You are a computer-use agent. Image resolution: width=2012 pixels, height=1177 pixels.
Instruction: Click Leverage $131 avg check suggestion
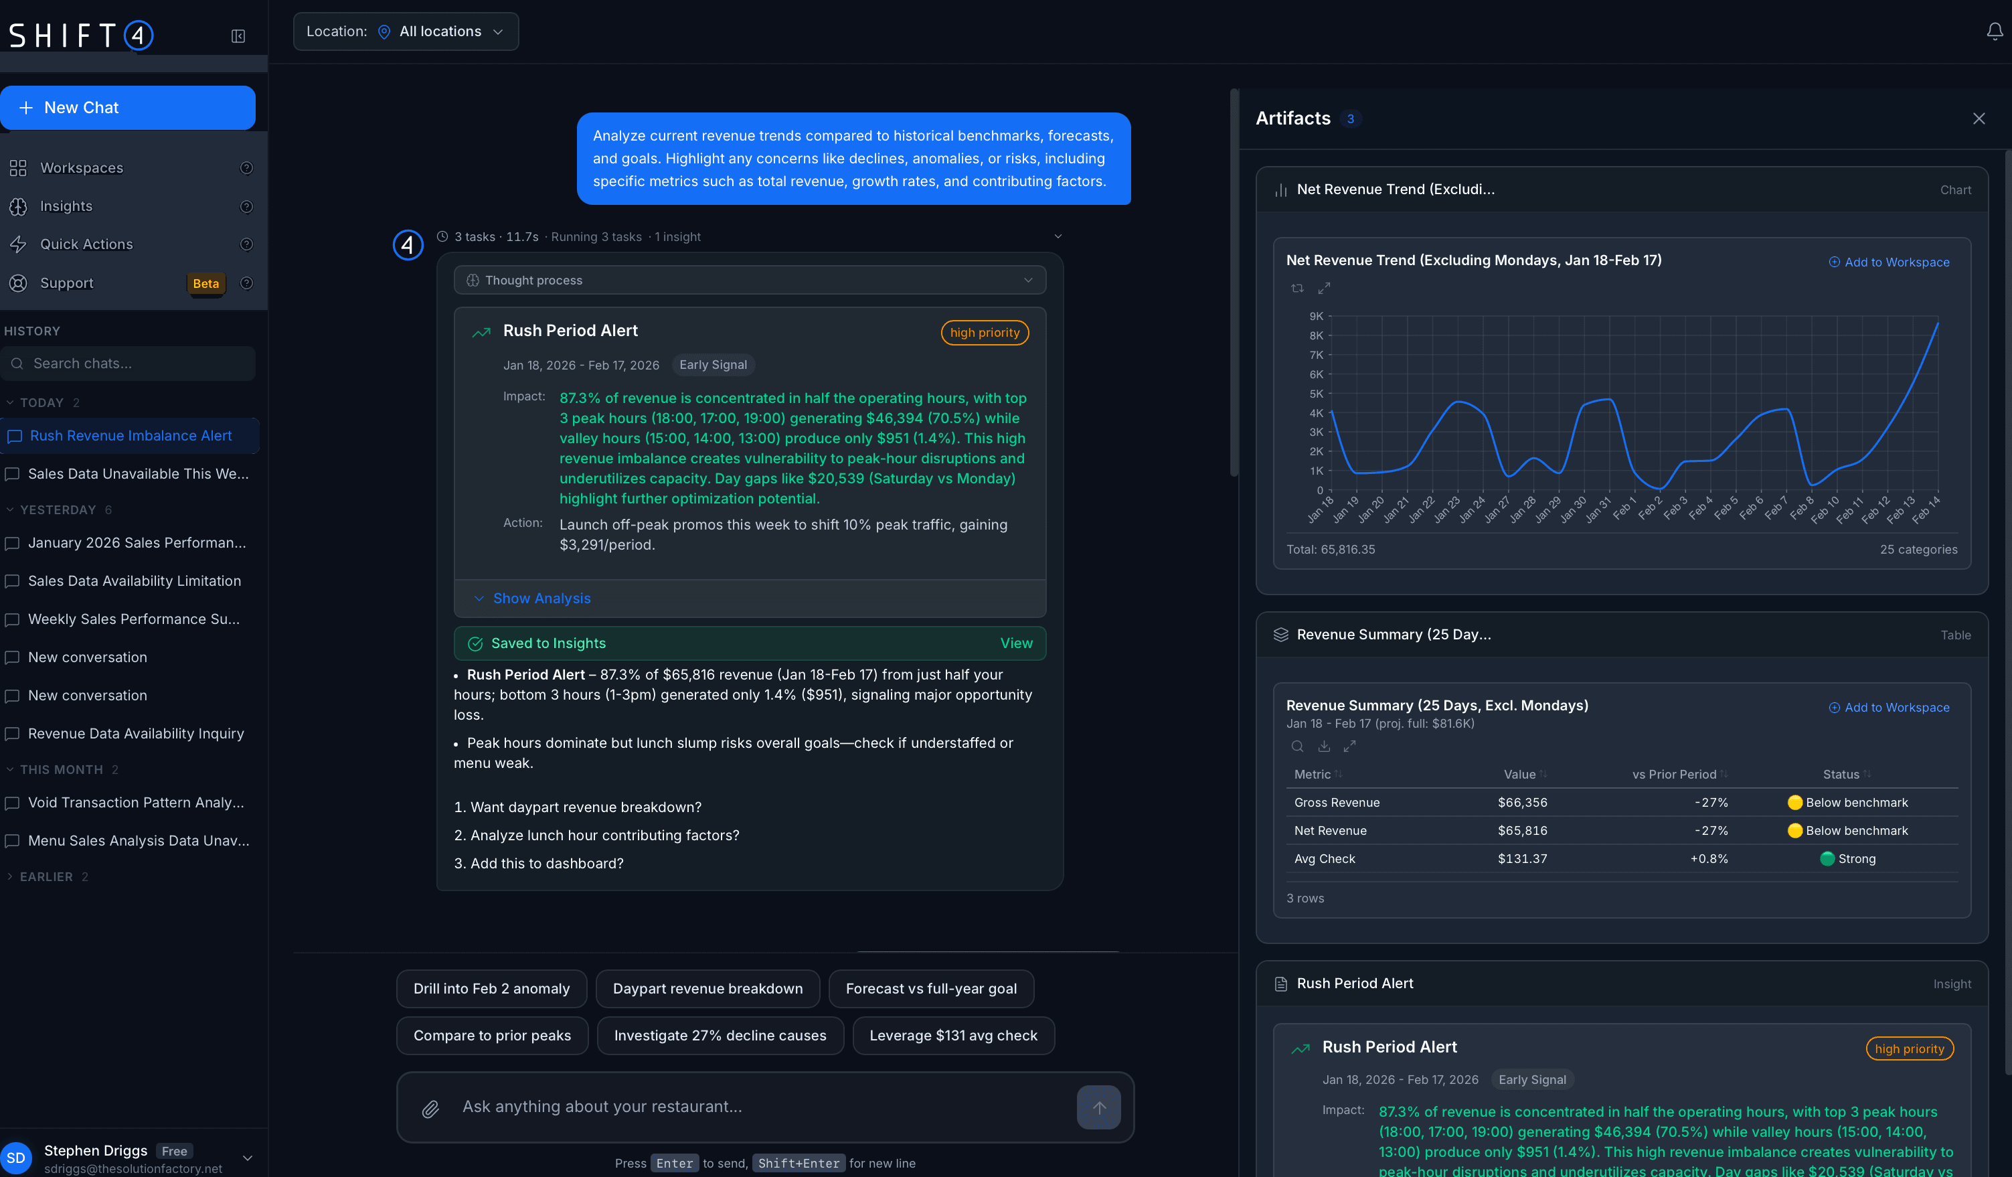(x=953, y=1035)
